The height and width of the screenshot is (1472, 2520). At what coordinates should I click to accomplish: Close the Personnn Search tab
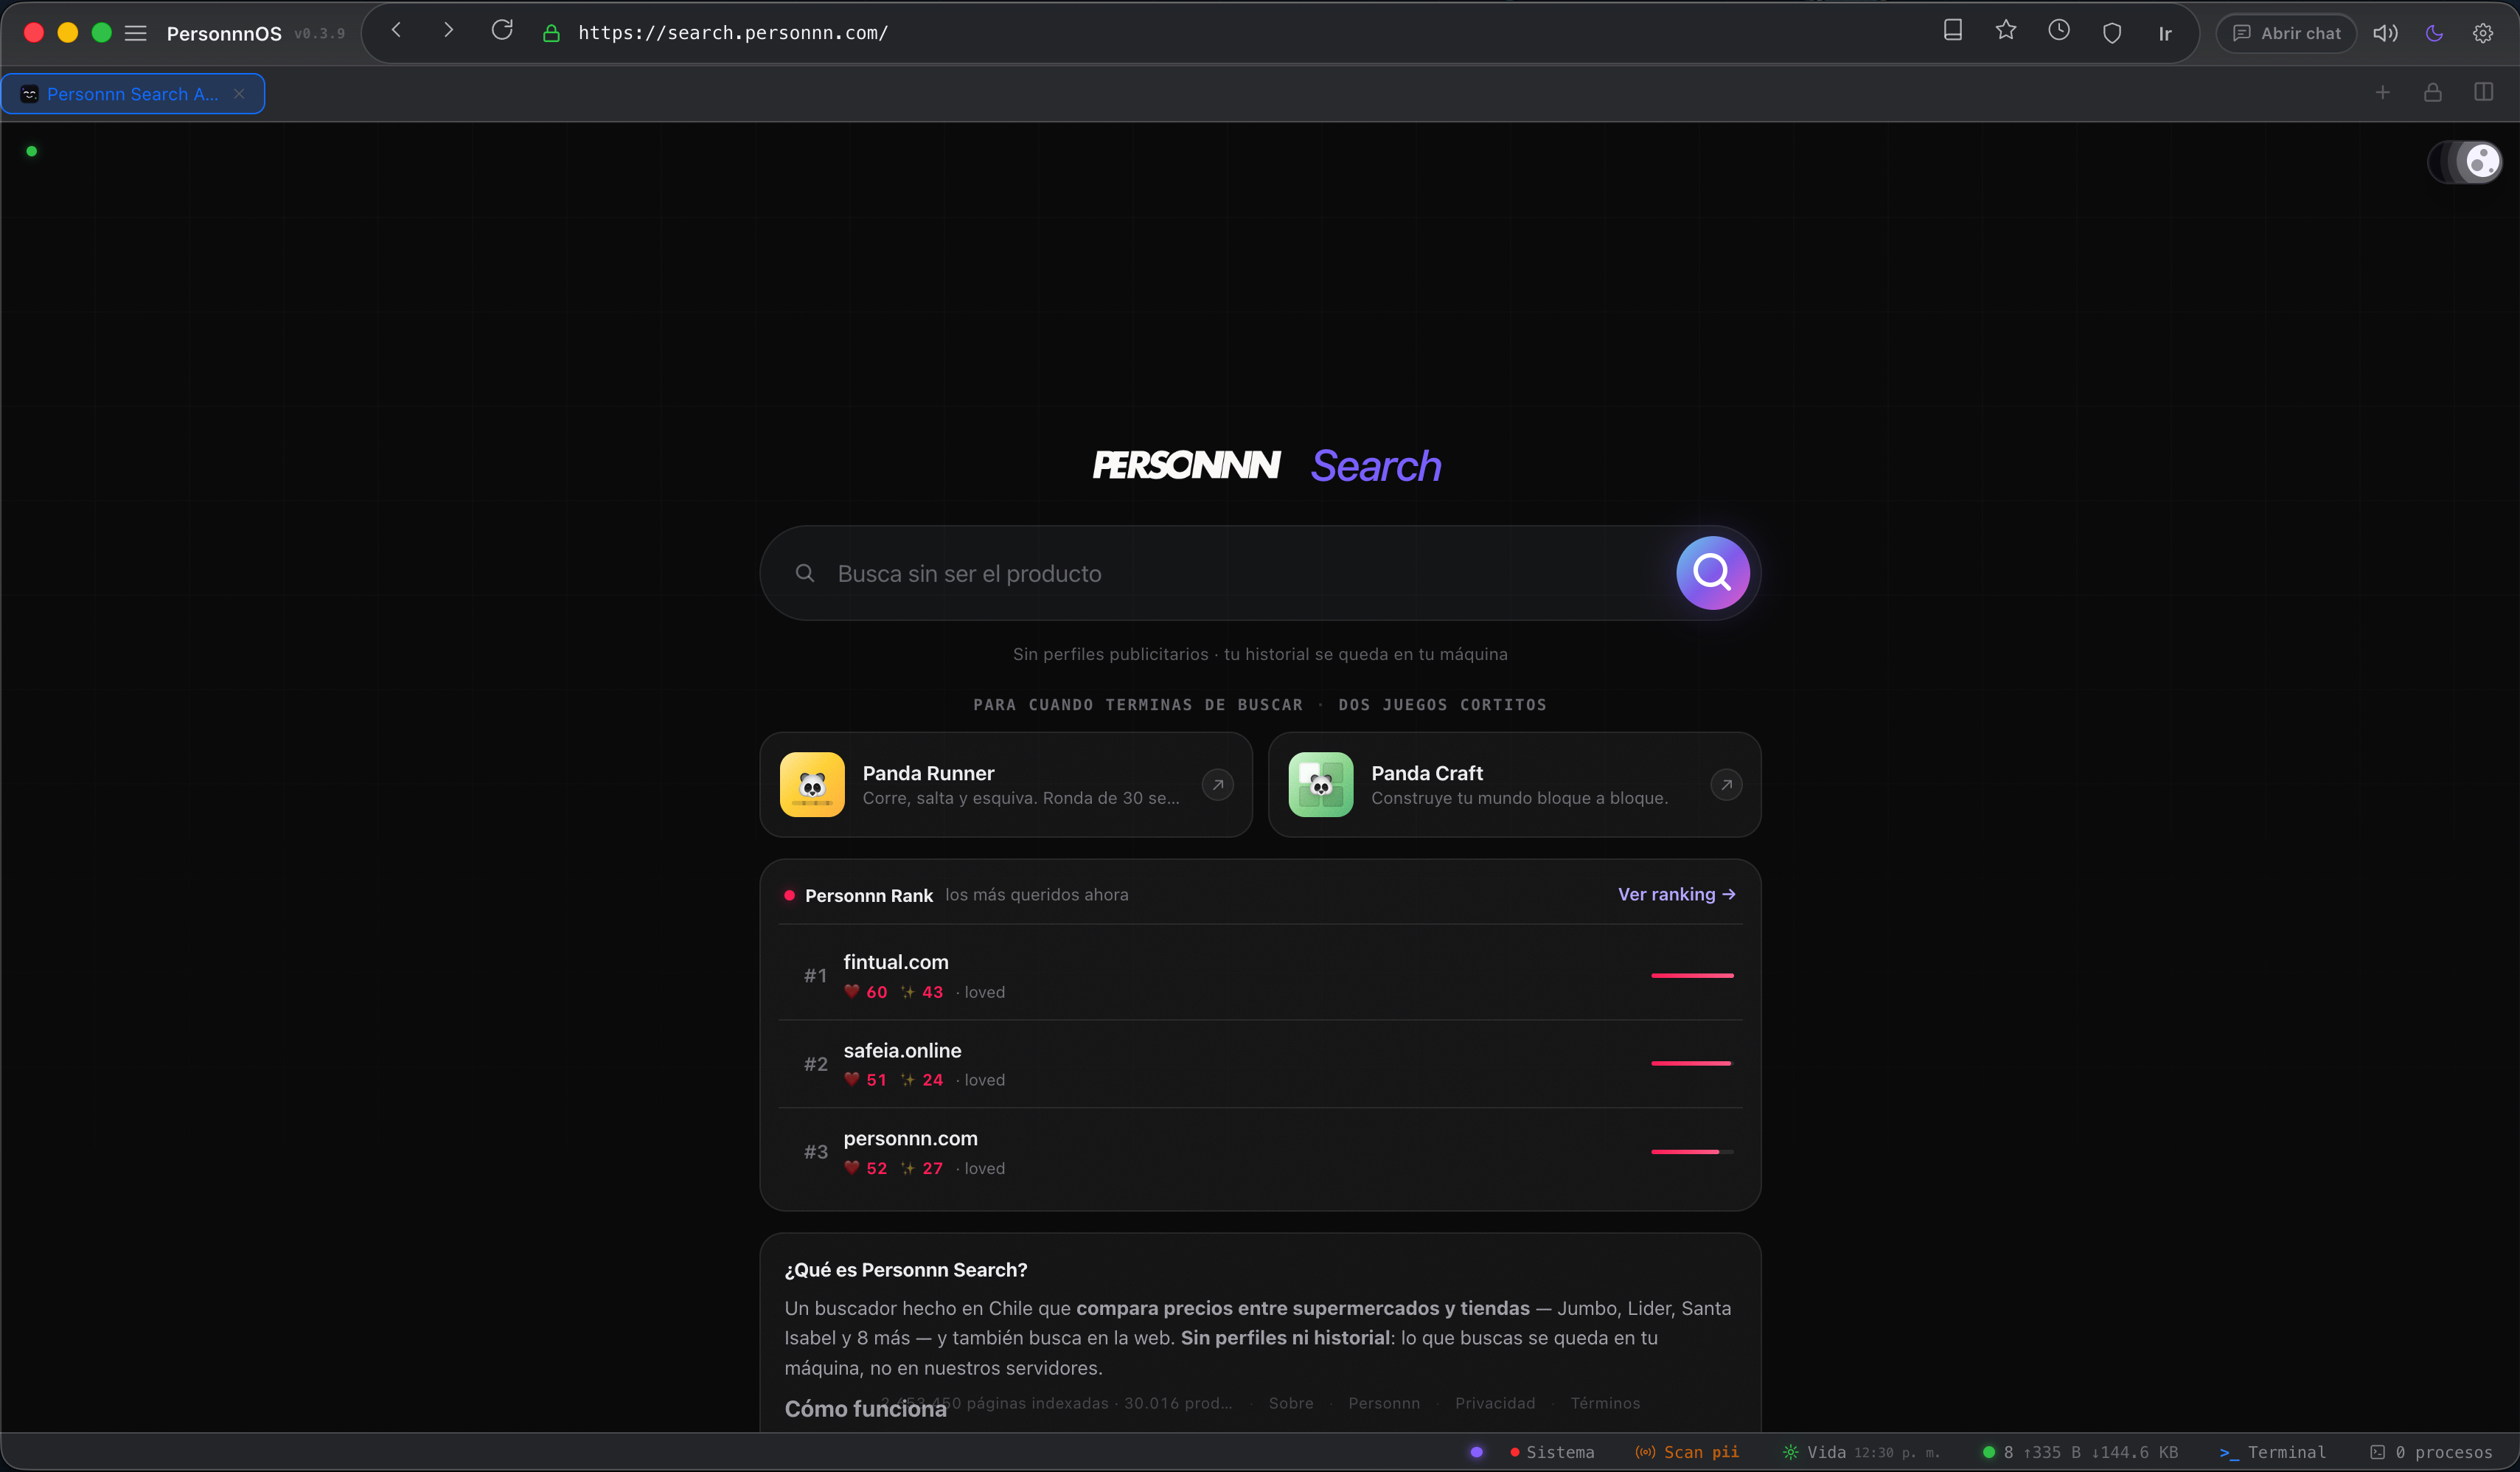point(239,94)
